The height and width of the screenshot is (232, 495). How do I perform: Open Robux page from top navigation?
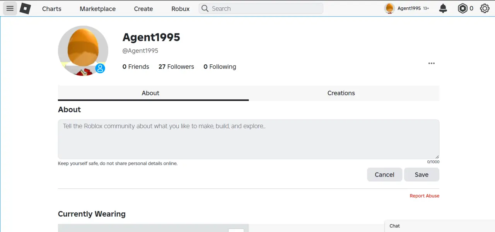coord(181,8)
